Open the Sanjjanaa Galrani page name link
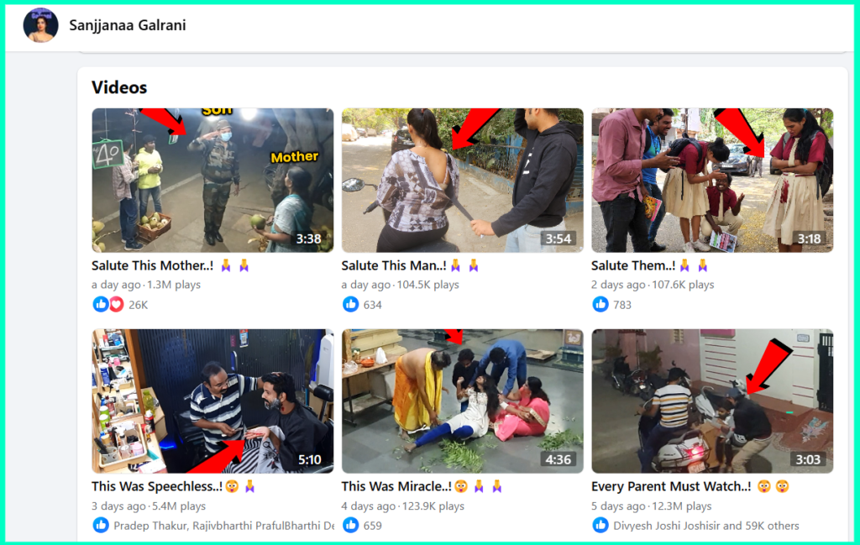 pos(128,25)
